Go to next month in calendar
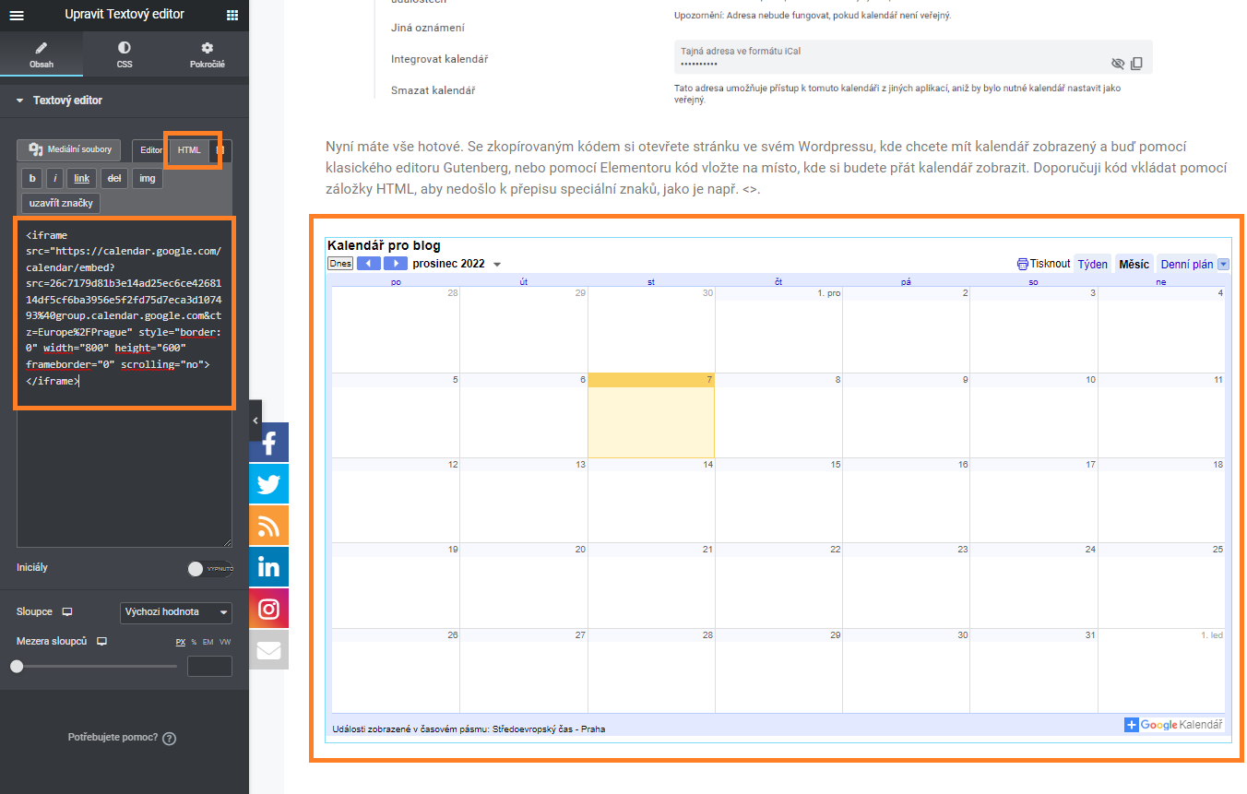This screenshot has height=794, width=1247. click(x=396, y=264)
